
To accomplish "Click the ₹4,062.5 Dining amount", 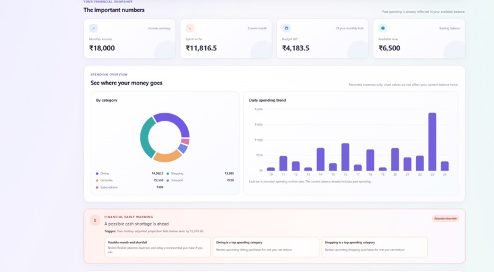I will point(158,173).
